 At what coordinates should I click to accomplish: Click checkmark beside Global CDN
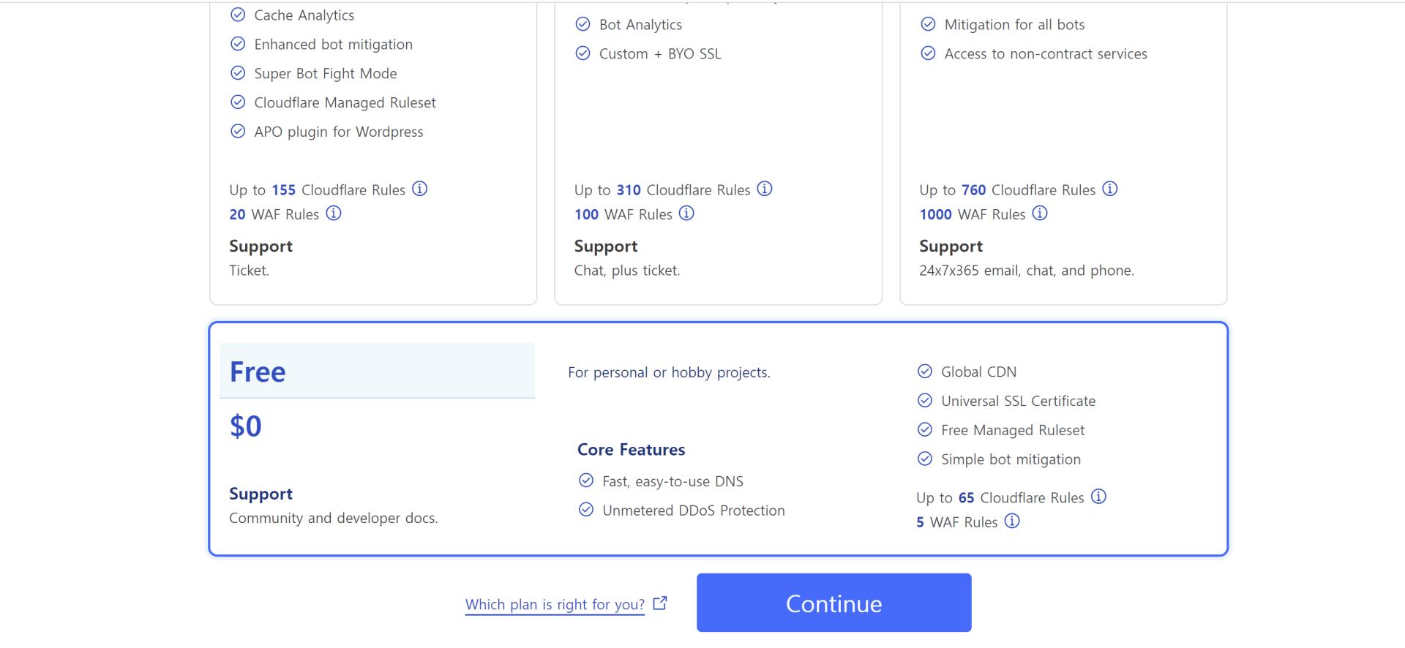(925, 372)
